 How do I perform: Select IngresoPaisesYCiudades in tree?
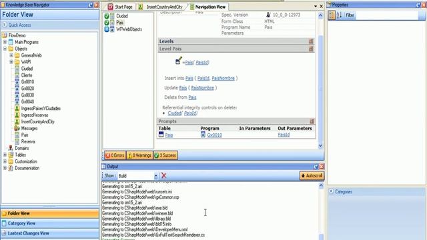(x=41, y=109)
